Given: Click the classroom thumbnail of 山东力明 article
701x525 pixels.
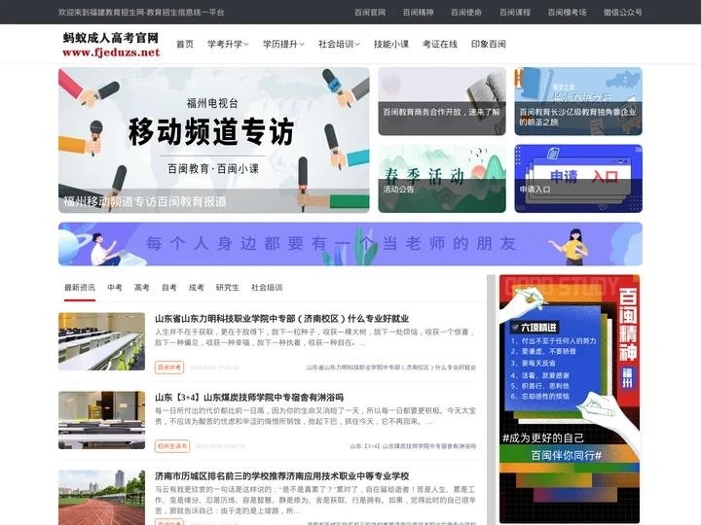Looking at the screenshot, I should pyautogui.click(x=101, y=341).
